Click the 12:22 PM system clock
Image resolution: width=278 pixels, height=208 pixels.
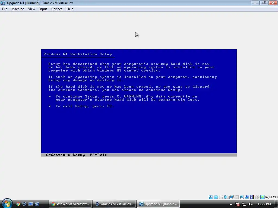coord(264,204)
